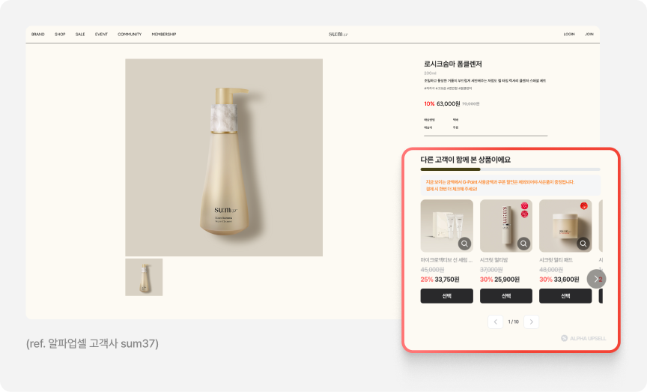
Task: Open the SHOP menu item
Action: coord(60,34)
